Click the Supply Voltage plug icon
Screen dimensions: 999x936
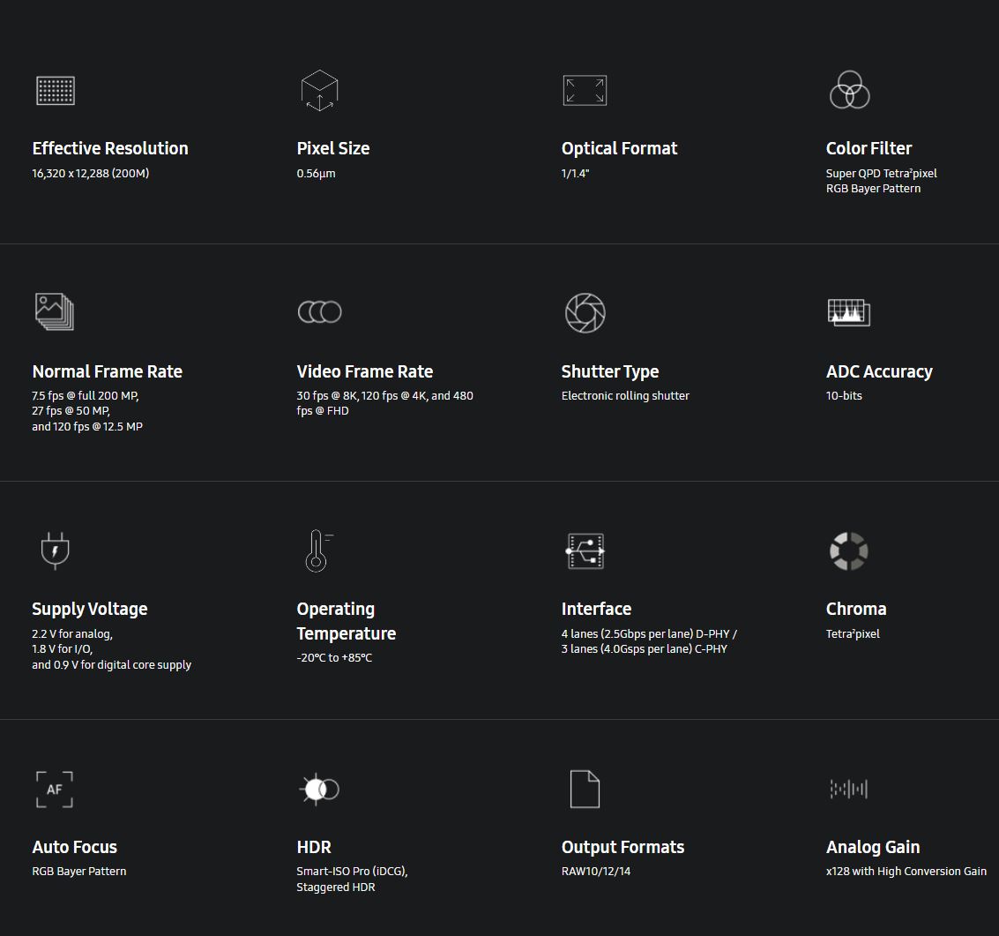point(55,550)
